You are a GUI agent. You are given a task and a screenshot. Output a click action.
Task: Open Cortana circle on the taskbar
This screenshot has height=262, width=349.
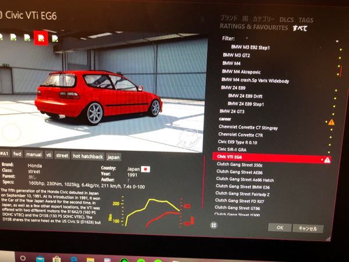click(23, 259)
